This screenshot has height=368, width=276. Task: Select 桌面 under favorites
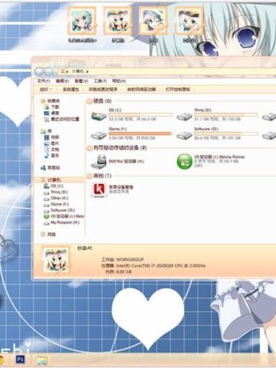(52, 113)
